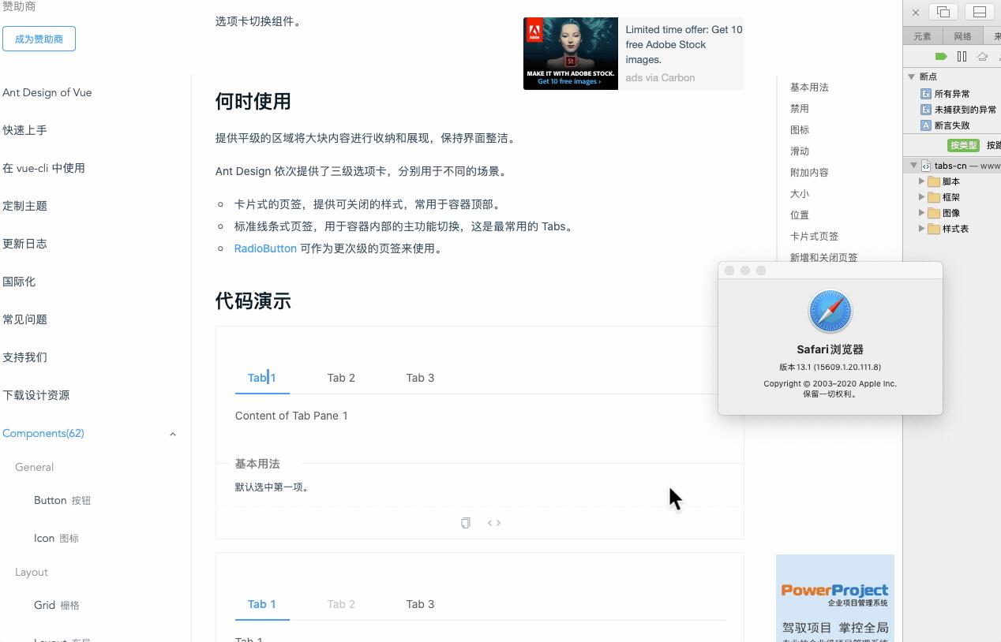The height and width of the screenshot is (642, 1001).
Task: Click the 未捕获到的异常 breakpoint icon
Action: (926, 110)
